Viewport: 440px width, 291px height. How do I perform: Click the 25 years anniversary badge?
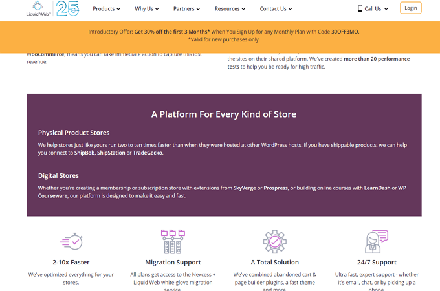click(x=67, y=8)
